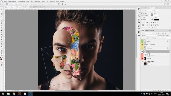
Task: Open Illustrator from the taskbar
Action: [19, 94]
